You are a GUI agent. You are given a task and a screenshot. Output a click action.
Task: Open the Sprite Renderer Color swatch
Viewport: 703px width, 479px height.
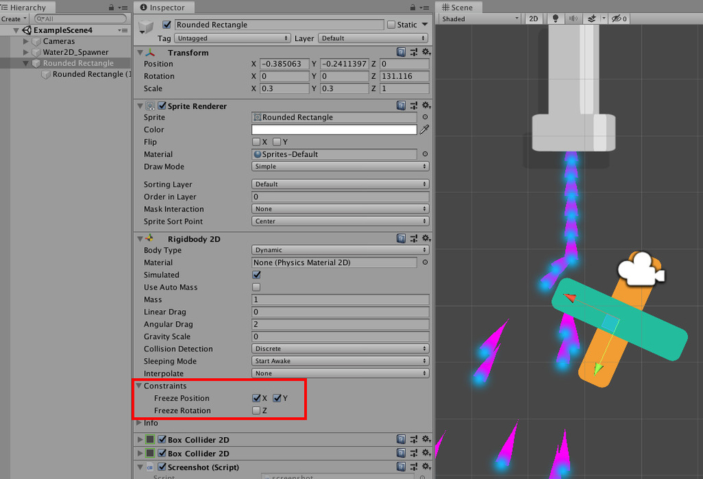334,130
